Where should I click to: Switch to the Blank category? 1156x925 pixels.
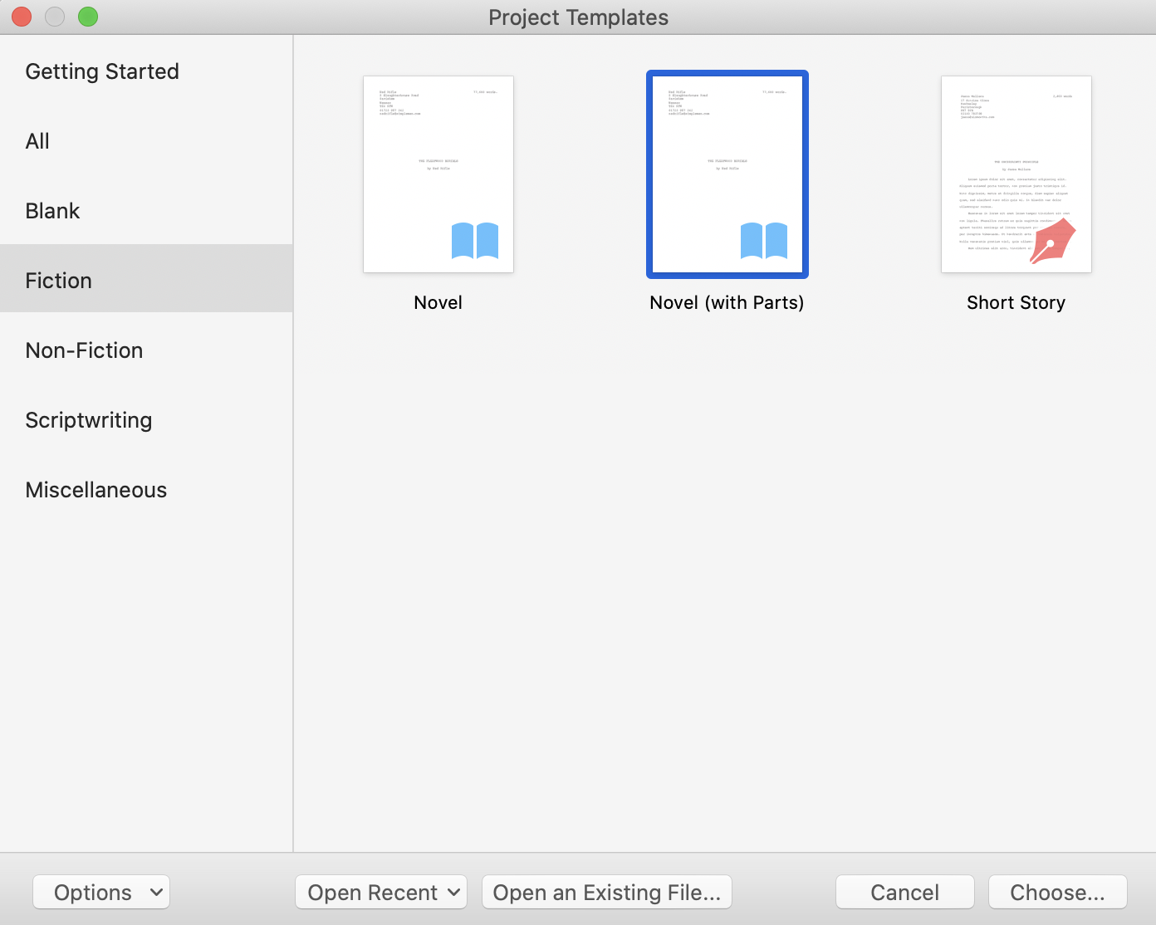click(52, 211)
